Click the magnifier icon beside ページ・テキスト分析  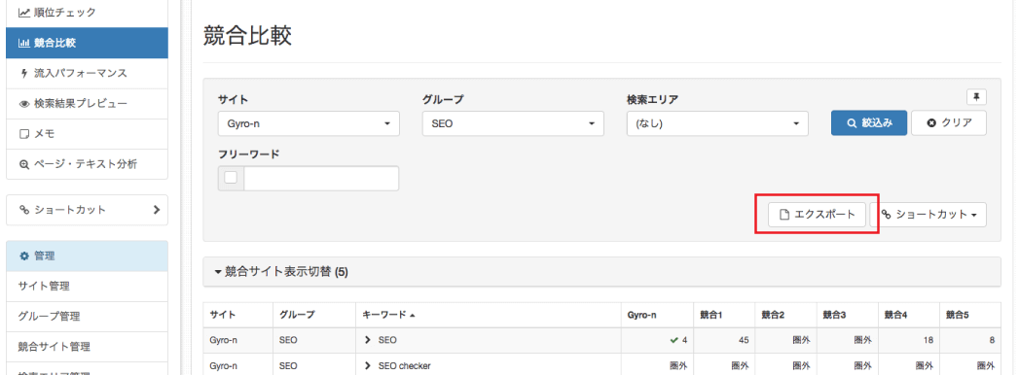click(x=24, y=165)
